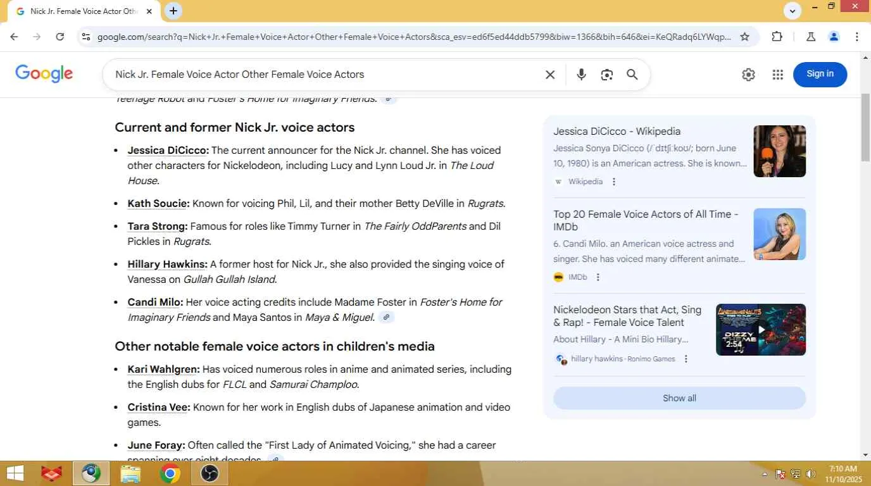Click the Jessica DiCicco photo thumbnail
Image resolution: width=871 pixels, height=486 pixels.
click(x=779, y=151)
